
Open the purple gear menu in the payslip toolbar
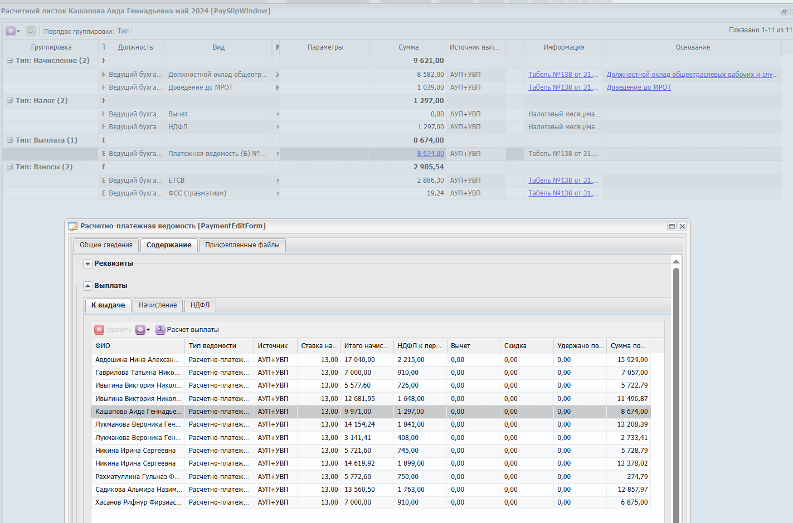click(12, 31)
